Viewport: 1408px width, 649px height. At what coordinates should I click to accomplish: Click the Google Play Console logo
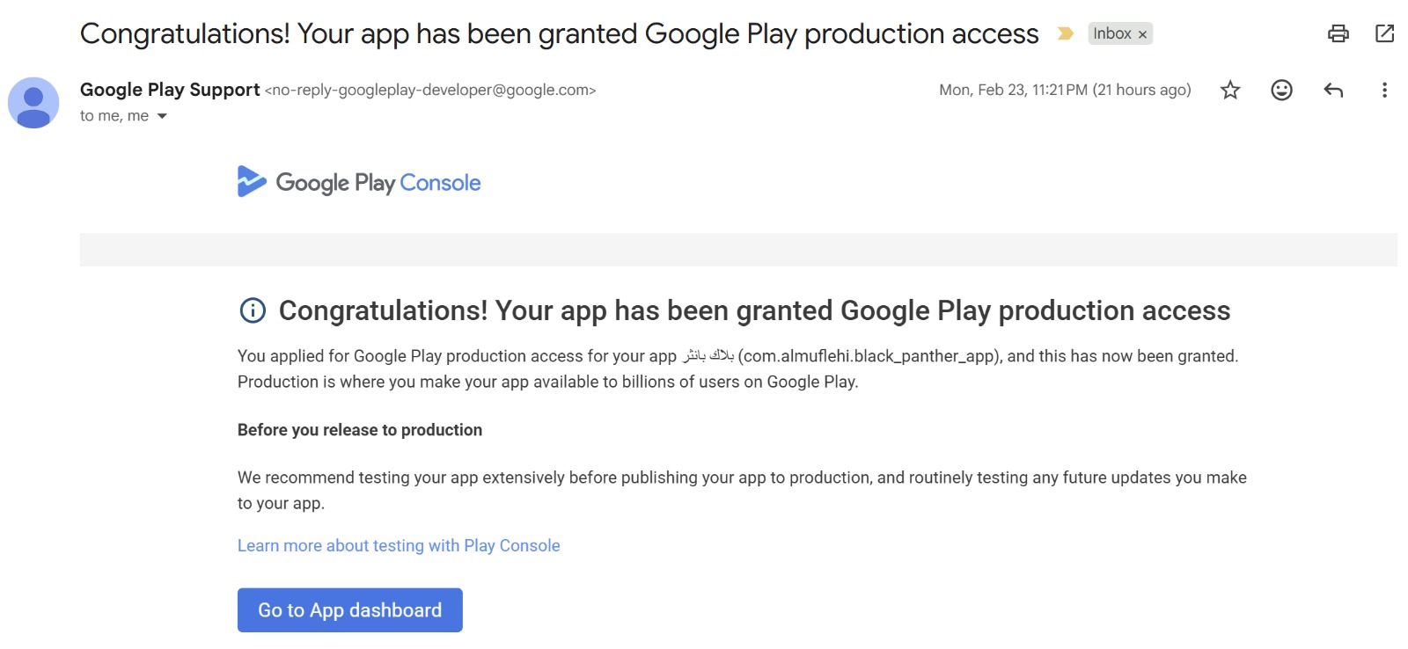(x=359, y=182)
